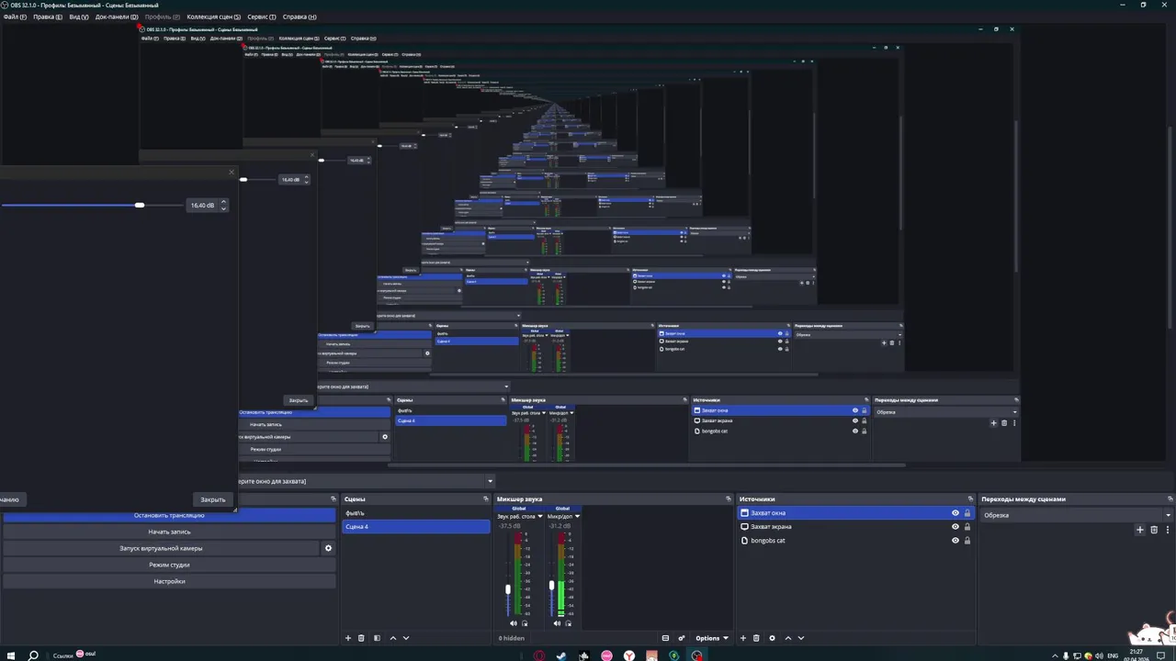Float the controls dock above Остановить трансляцию
Image resolution: width=1176 pixels, height=661 pixels.
[334, 499]
